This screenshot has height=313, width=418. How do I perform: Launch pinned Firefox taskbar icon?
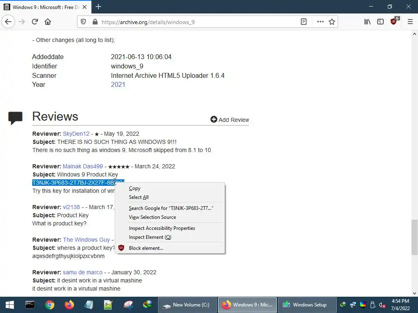pyautogui.click(x=69, y=305)
